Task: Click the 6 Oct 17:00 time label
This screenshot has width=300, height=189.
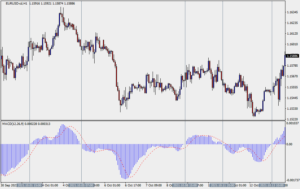Action: 133,185
